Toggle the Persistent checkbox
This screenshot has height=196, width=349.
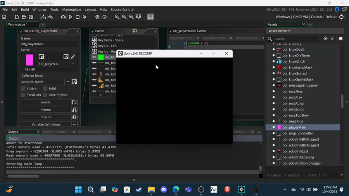pyautogui.click(x=23, y=95)
